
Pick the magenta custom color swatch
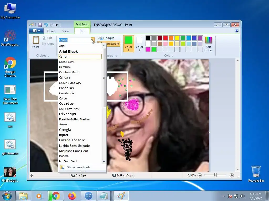pyautogui.click(x=148, y=49)
